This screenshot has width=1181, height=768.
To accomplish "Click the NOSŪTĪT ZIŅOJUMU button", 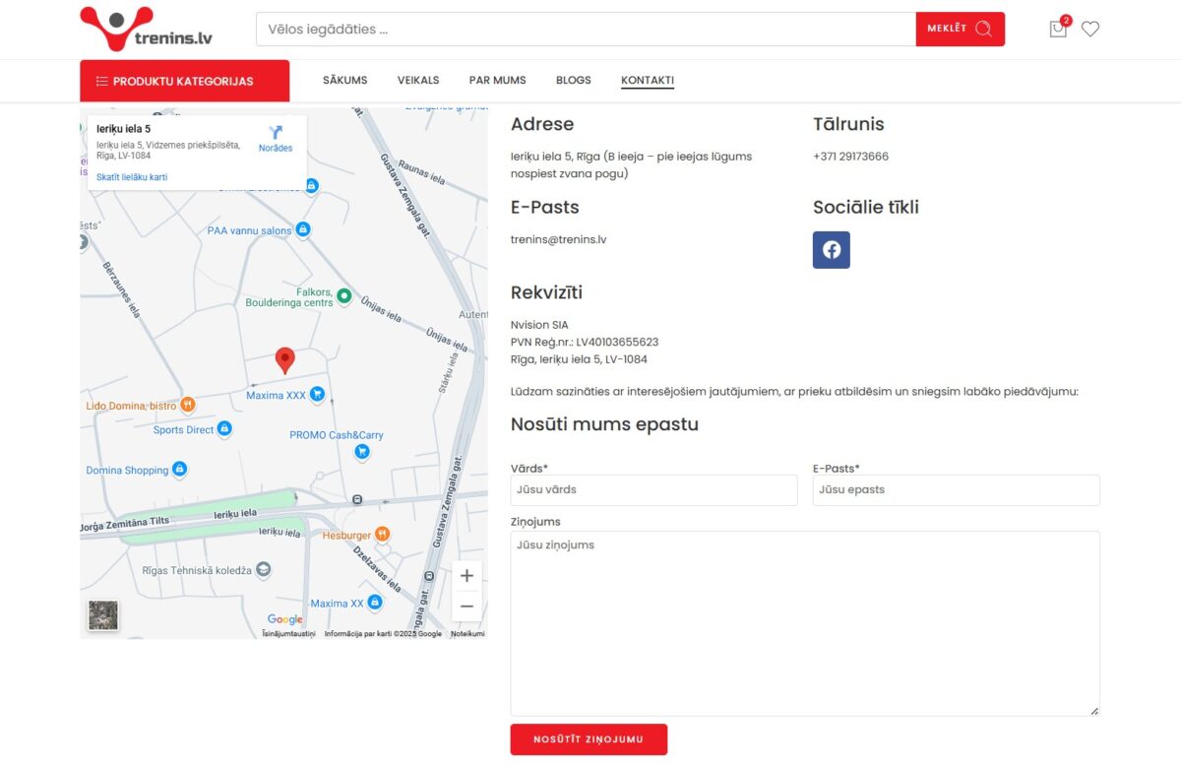I will click(x=589, y=739).
